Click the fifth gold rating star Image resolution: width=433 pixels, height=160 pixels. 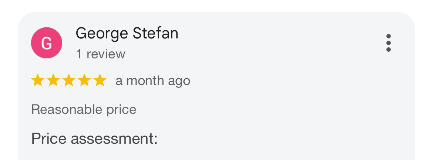point(100,81)
